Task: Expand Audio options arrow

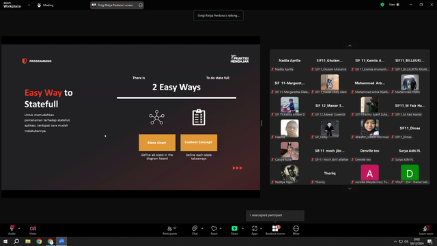Action: pos(19,228)
